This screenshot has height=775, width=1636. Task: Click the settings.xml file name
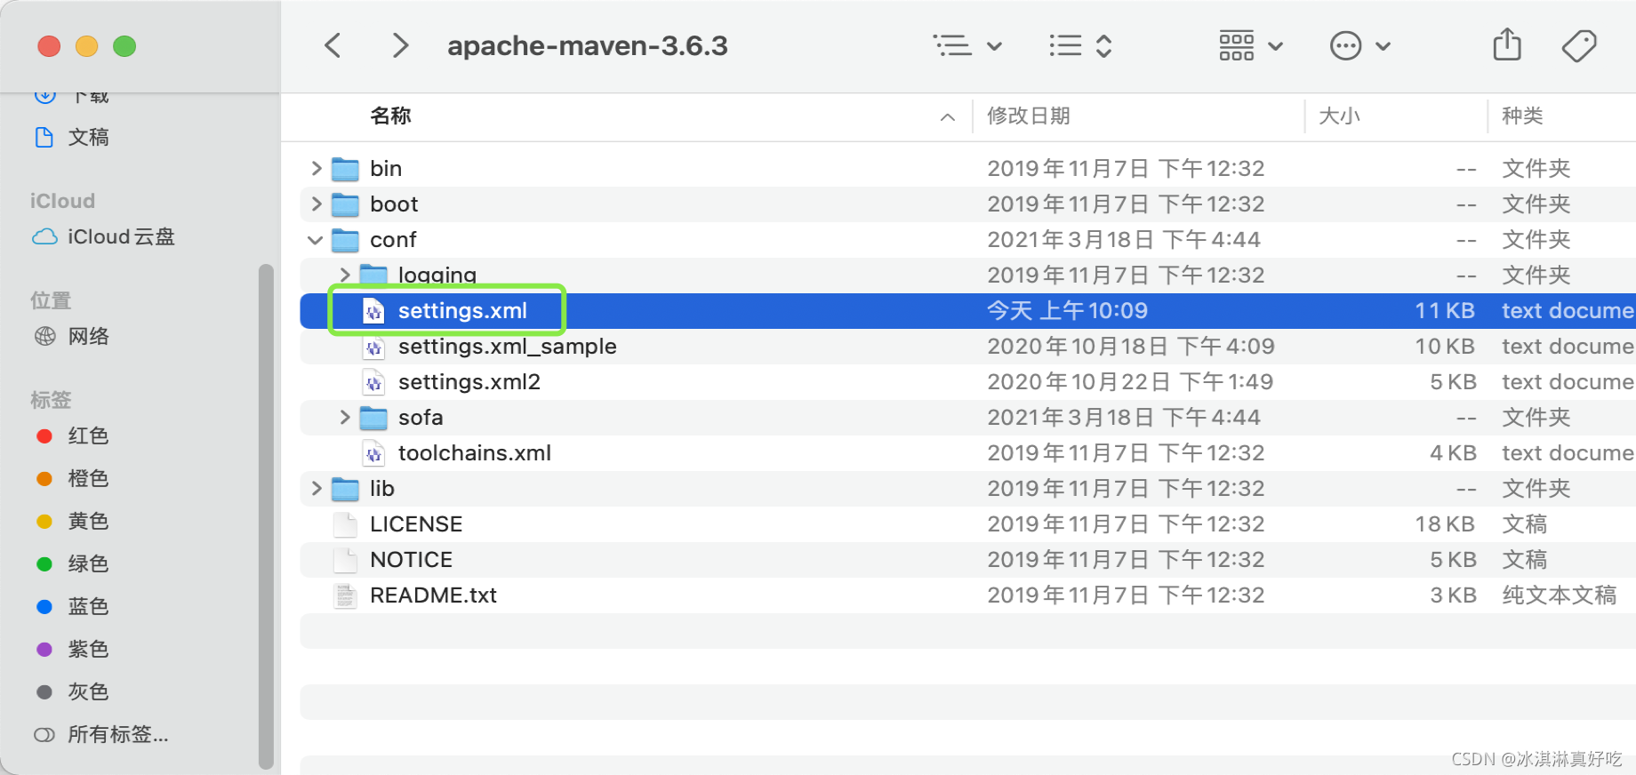tap(462, 311)
